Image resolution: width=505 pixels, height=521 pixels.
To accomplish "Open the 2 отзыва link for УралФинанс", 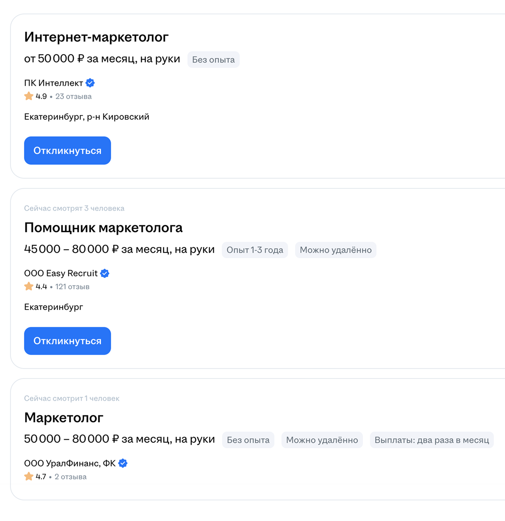I will [x=71, y=477].
